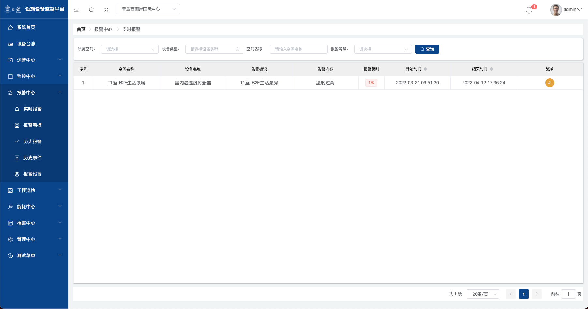
Task: Open 报警设置 in the sidebar
Action: [x=33, y=174]
